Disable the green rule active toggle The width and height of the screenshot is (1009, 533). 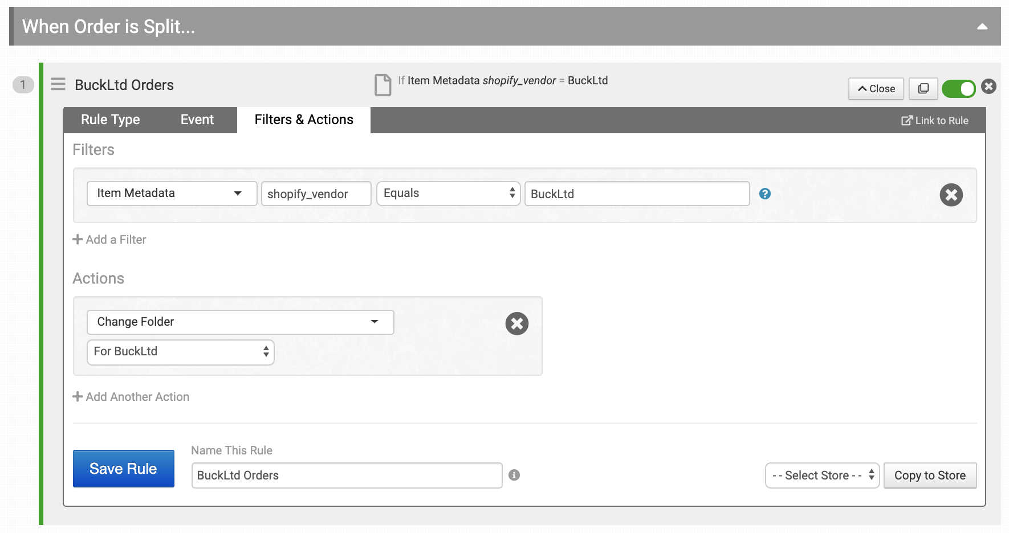point(959,88)
